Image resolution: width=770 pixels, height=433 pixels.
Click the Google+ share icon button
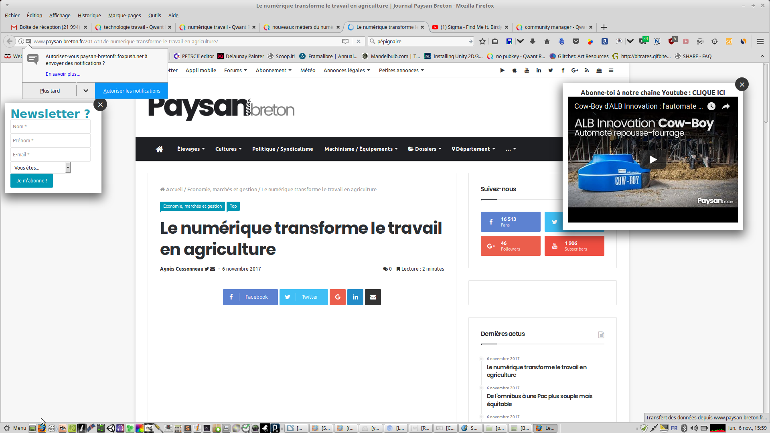click(338, 297)
